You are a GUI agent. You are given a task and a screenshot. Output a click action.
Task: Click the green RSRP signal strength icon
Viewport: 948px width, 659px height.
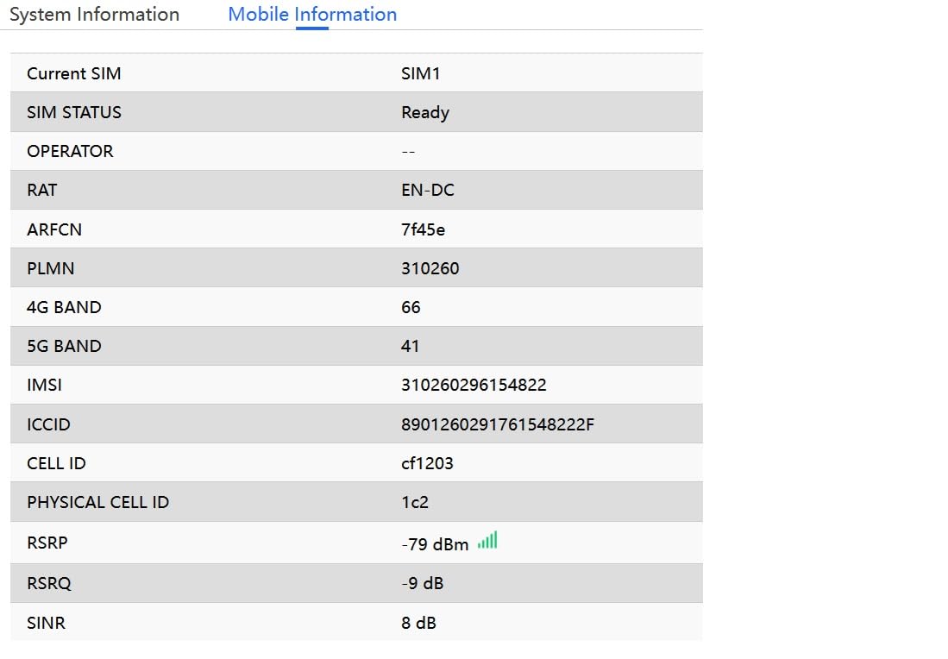pos(487,540)
